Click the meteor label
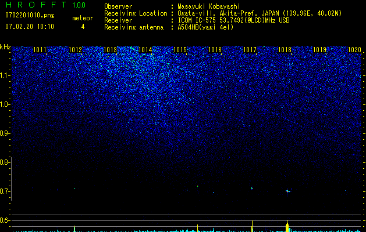 click(83, 18)
